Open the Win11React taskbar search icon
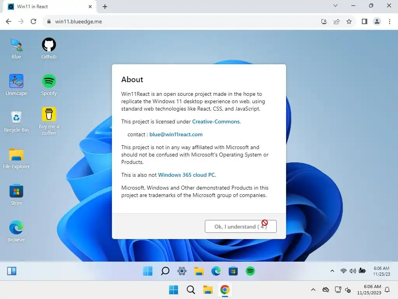 pos(165,271)
